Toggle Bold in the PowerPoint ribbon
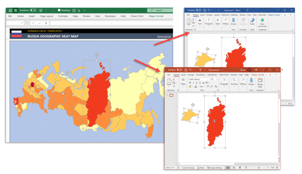 190,83
